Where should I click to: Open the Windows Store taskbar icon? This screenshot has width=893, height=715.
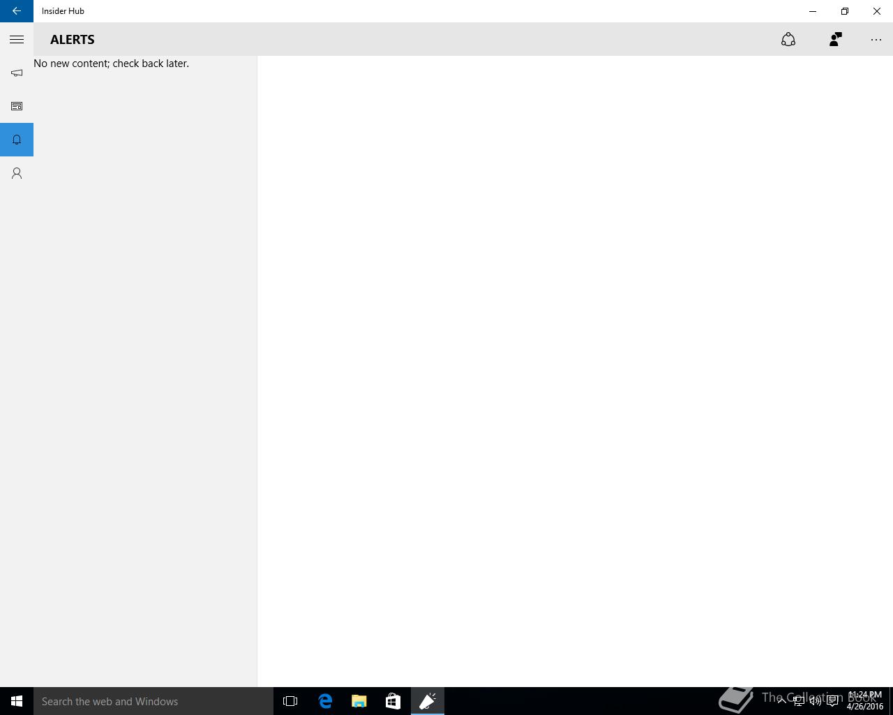pos(393,701)
